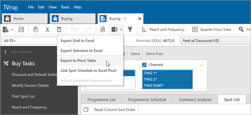Switch to Programme Schedule tab

click(147, 100)
